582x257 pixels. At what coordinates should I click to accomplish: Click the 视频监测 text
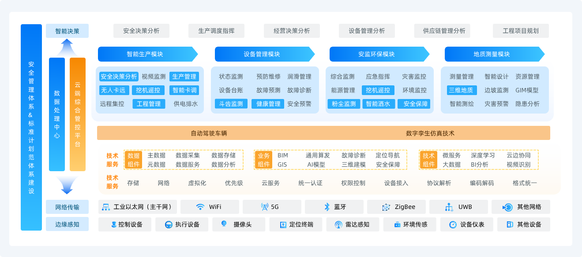154,77
